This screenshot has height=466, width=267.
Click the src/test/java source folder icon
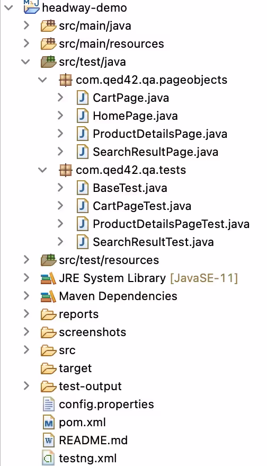(x=48, y=62)
